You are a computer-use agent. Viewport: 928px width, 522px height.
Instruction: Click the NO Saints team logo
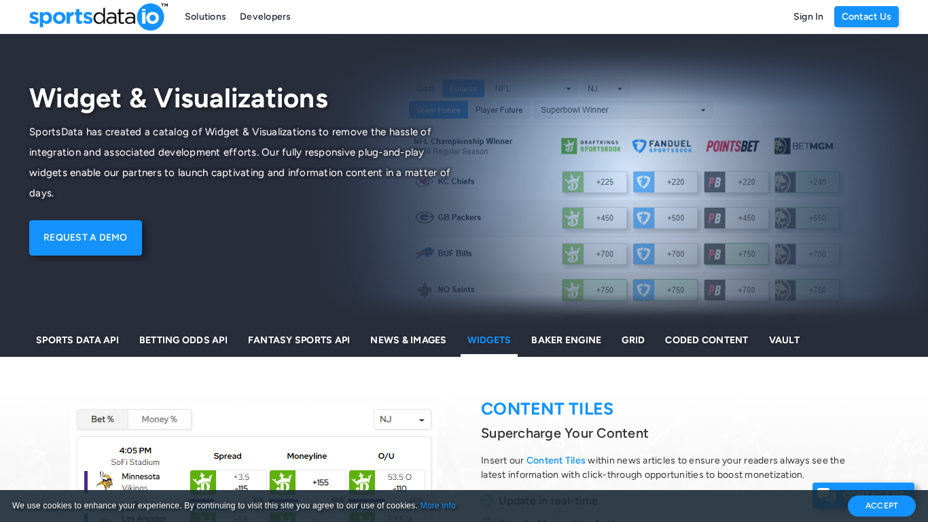coord(424,289)
